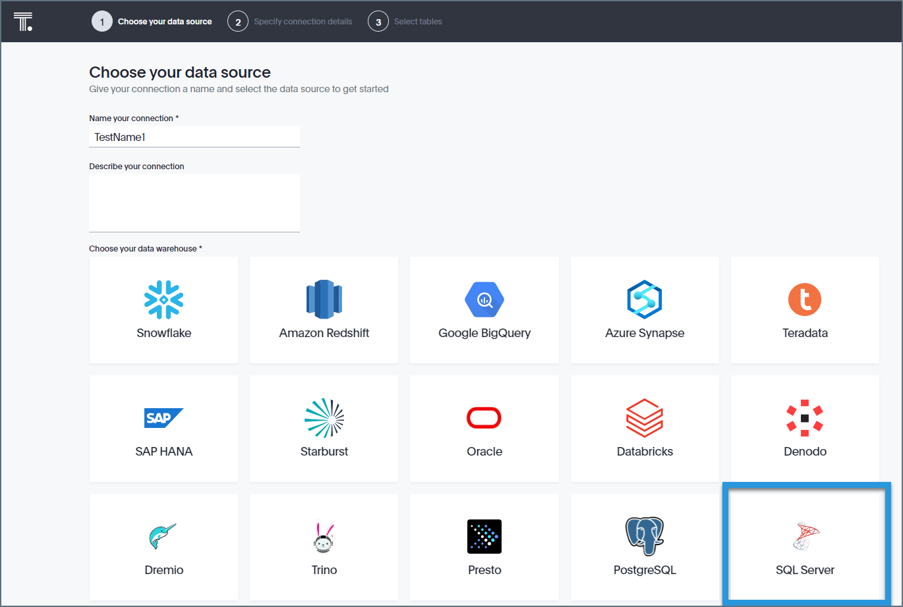Viewport: 903px width, 607px height.
Task: Choose the Teradata data source
Action: click(805, 309)
